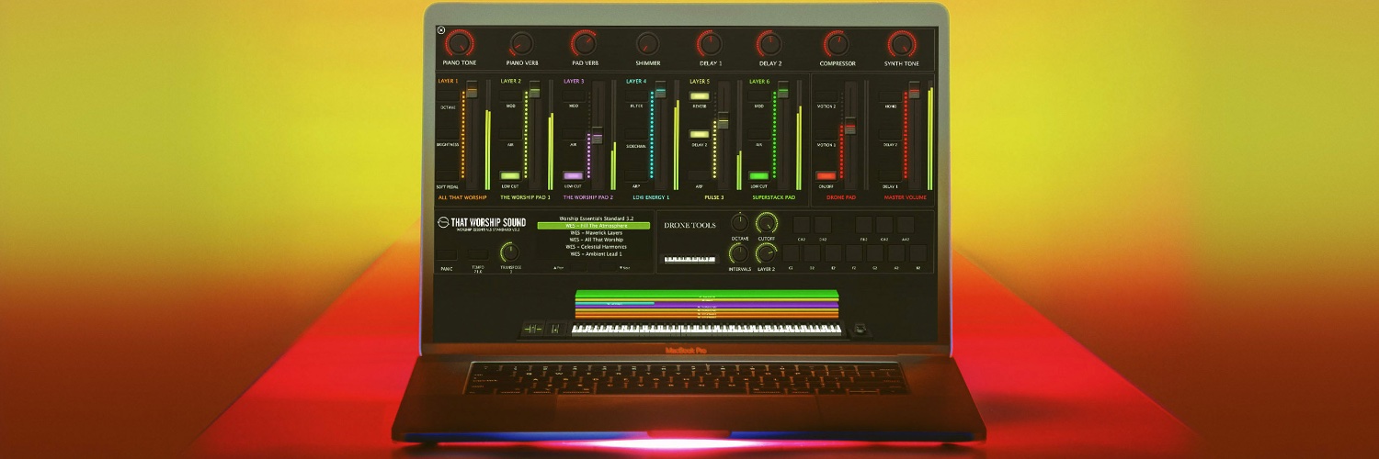The height and width of the screenshot is (459, 1379).
Task: Click the mod wheel icon beside the keyboard
Action: pyautogui.click(x=555, y=329)
